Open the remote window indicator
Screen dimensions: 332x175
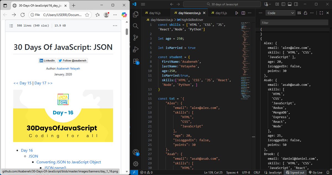(134, 172)
